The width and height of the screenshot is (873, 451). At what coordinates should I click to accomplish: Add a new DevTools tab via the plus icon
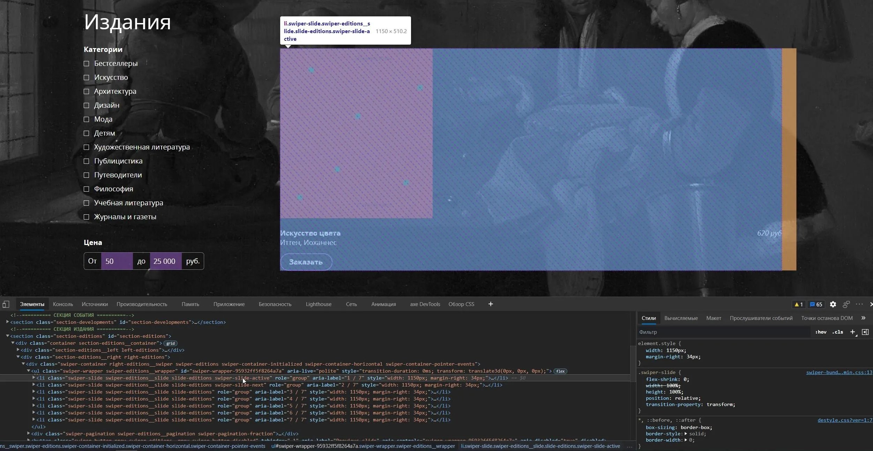pyautogui.click(x=491, y=304)
